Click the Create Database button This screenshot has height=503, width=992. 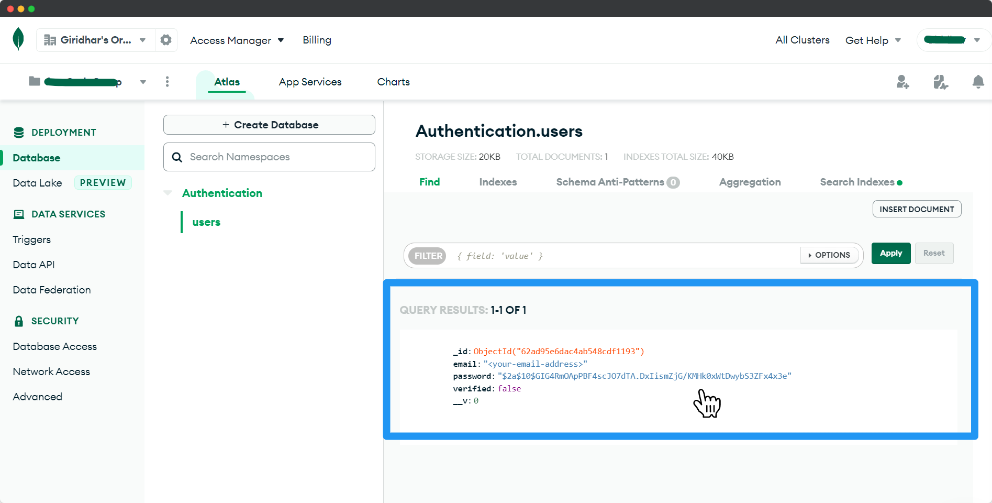(269, 125)
